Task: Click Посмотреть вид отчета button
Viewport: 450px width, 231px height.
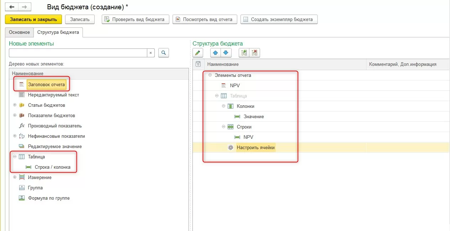Action: point(205,19)
